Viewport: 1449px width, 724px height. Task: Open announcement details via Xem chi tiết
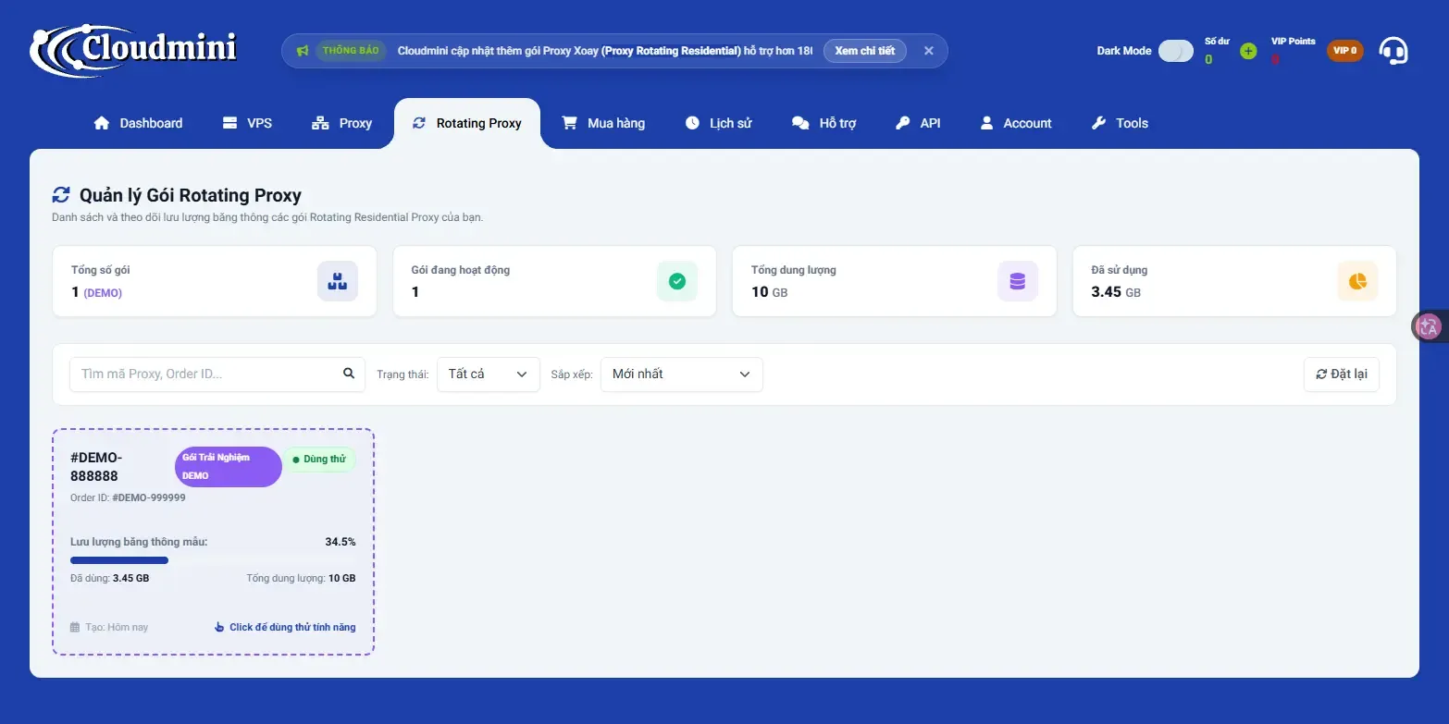click(x=865, y=51)
